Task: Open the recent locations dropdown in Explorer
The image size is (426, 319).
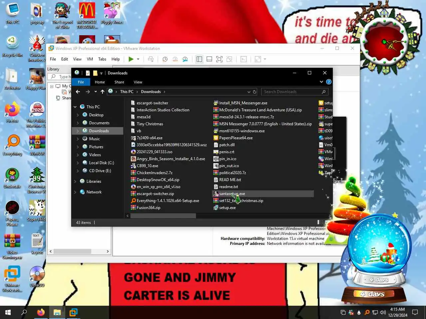Action: point(96,92)
